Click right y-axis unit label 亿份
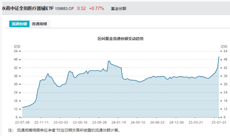This screenshot has height=136, width=230. [x=224, y=47]
